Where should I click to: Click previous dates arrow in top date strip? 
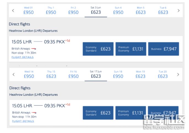[13, 10]
